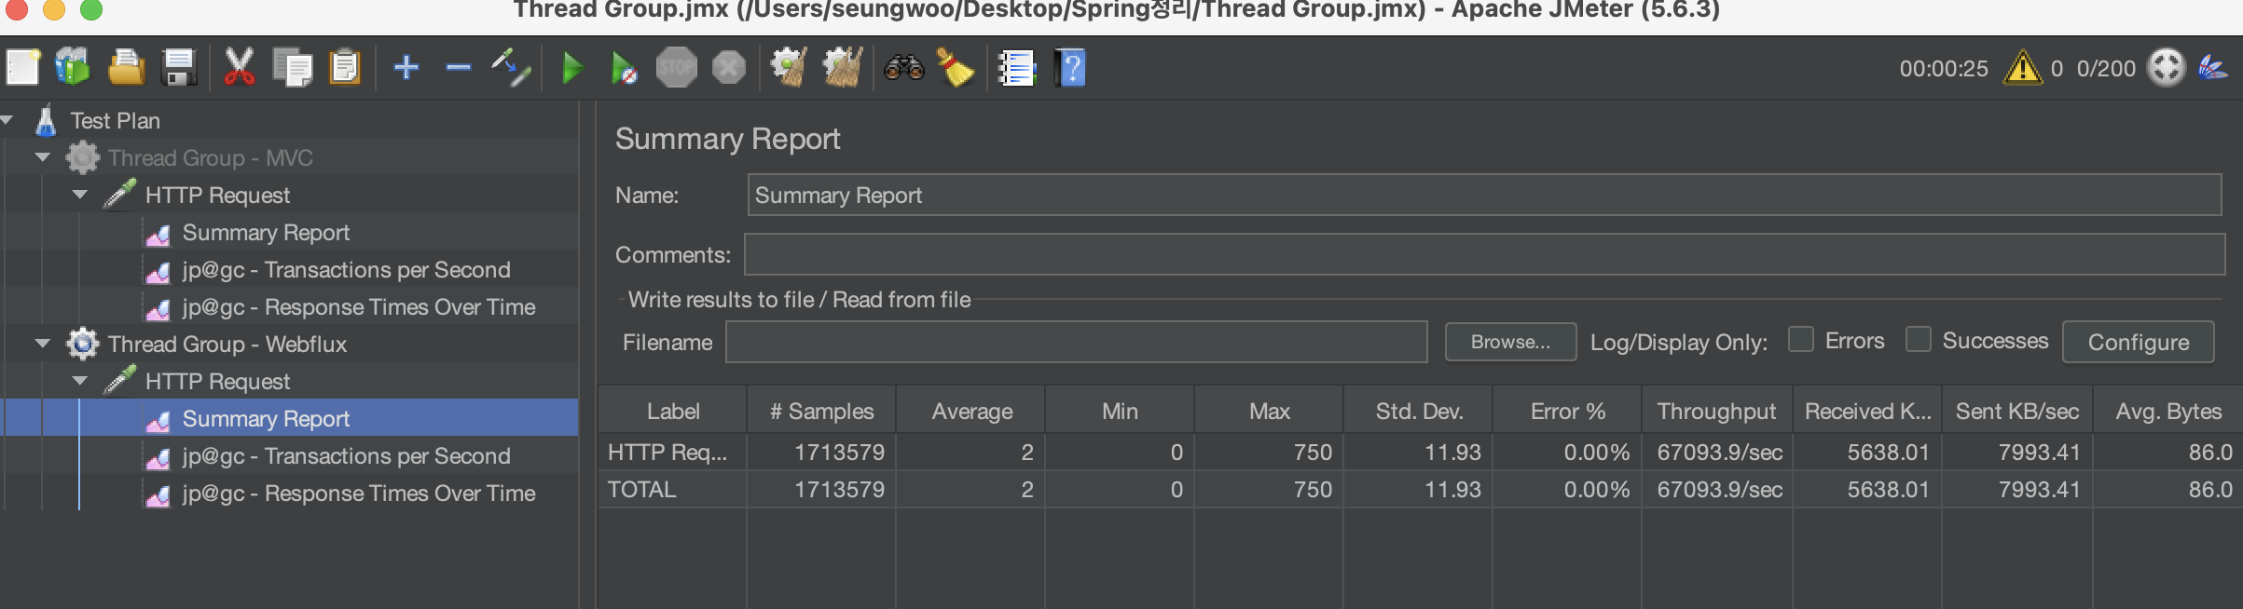2243x609 pixels.
Task: Click the Min column header
Action: [x=1120, y=411]
